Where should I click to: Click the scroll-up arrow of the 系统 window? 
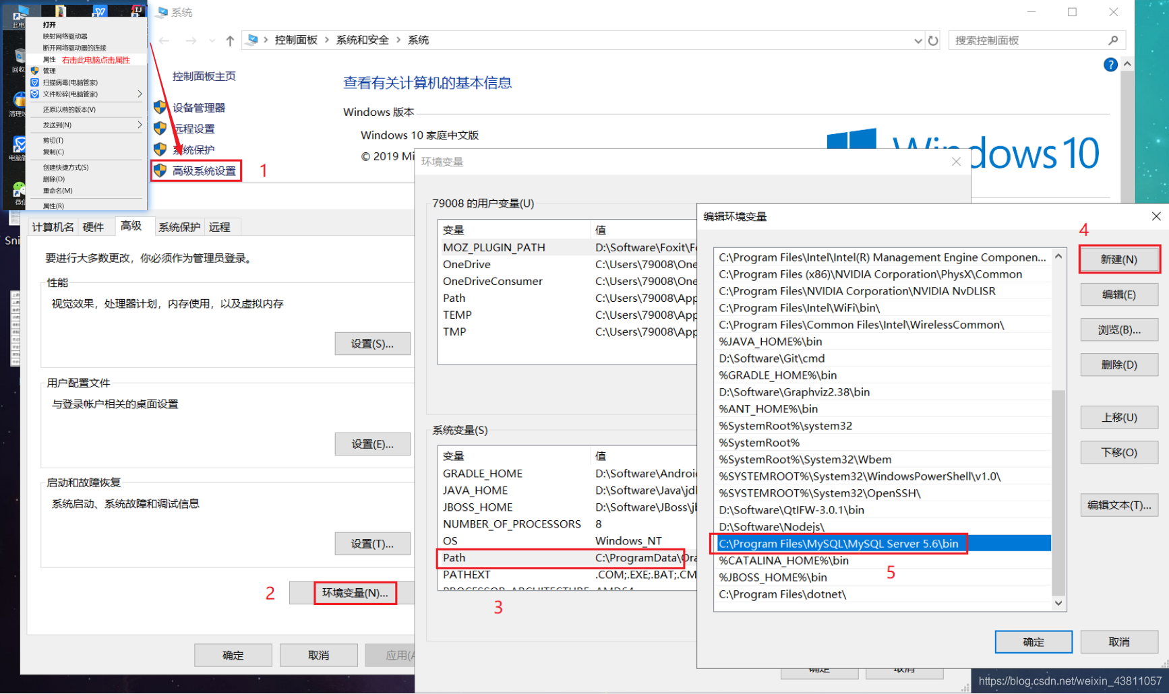(1127, 64)
